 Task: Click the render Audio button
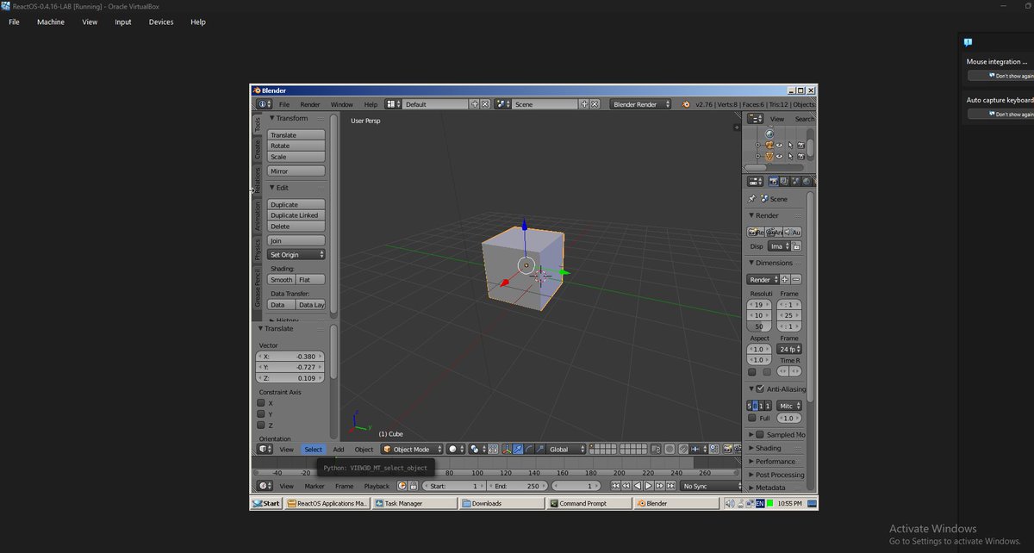tap(793, 233)
